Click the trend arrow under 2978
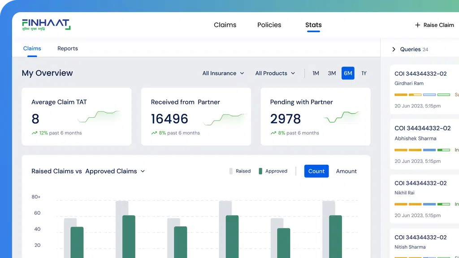This screenshot has width=459, height=258. click(273, 133)
